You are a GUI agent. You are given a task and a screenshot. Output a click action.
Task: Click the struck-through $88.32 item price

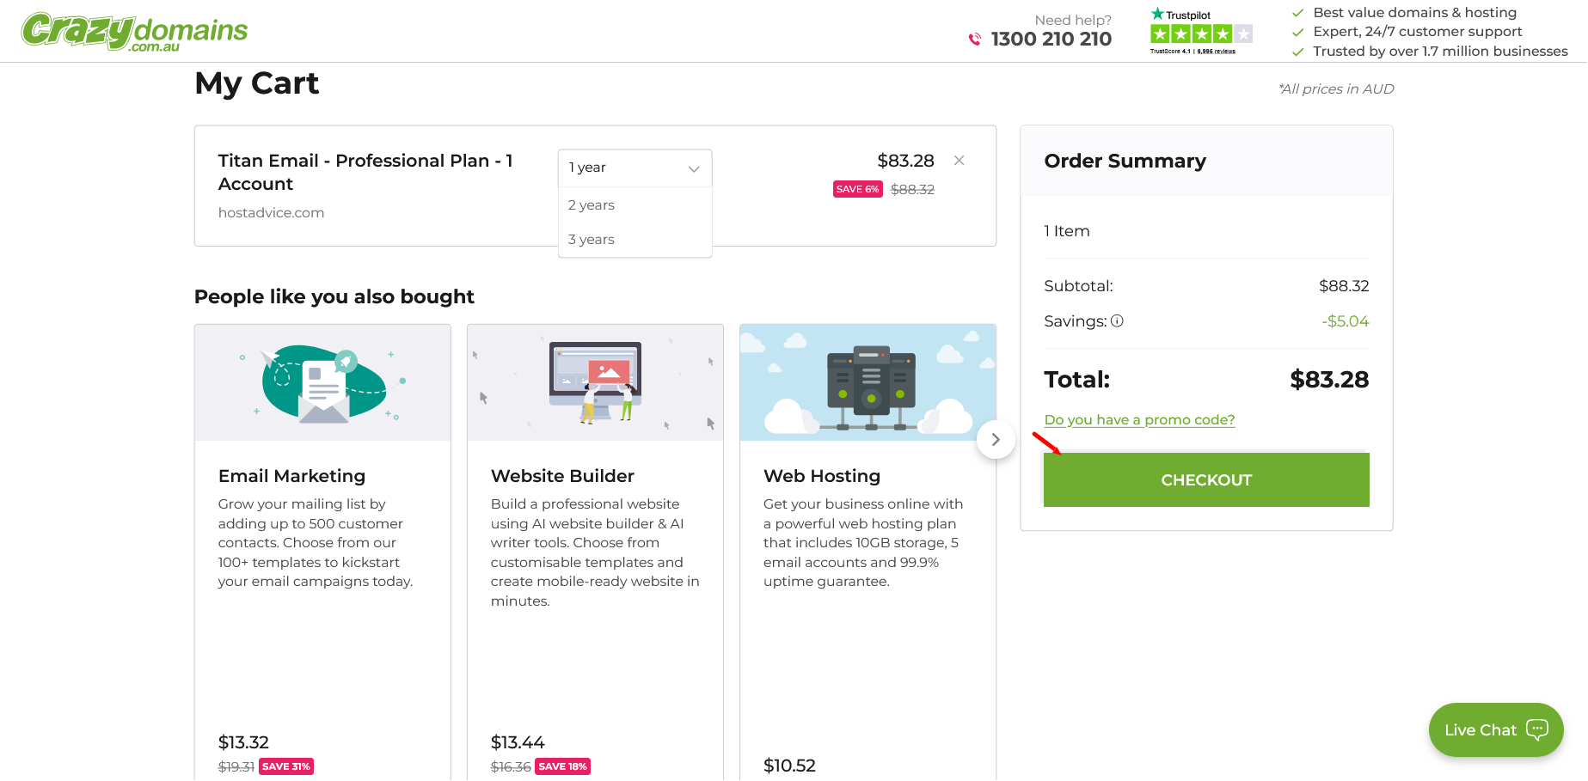coord(912,189)
